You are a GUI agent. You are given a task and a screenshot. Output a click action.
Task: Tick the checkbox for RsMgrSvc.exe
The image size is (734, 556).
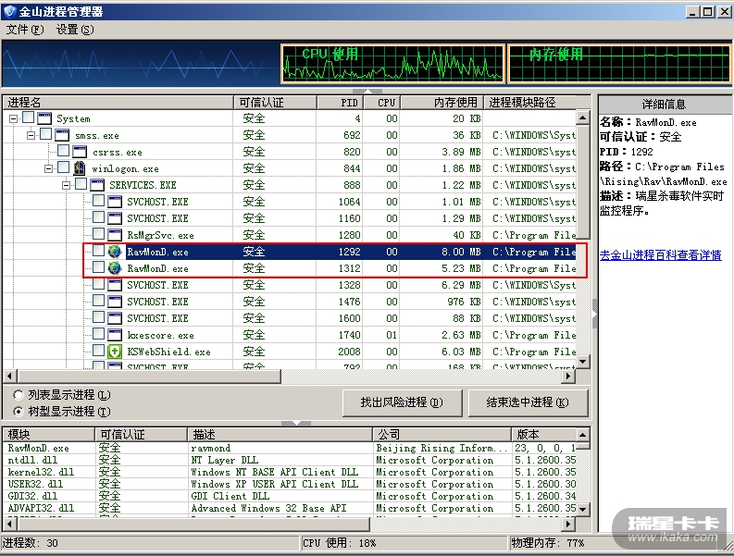(98, 235)
